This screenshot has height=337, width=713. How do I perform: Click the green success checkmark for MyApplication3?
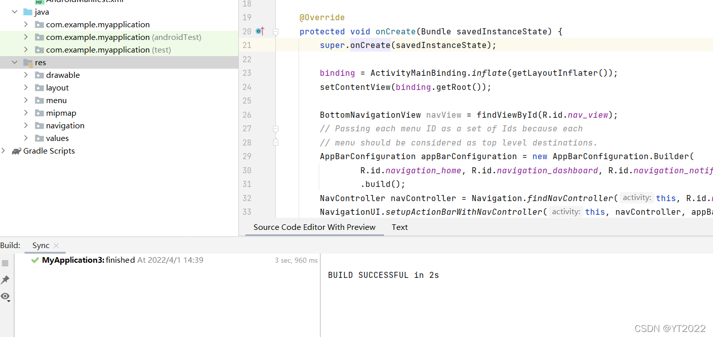point(35,260)
